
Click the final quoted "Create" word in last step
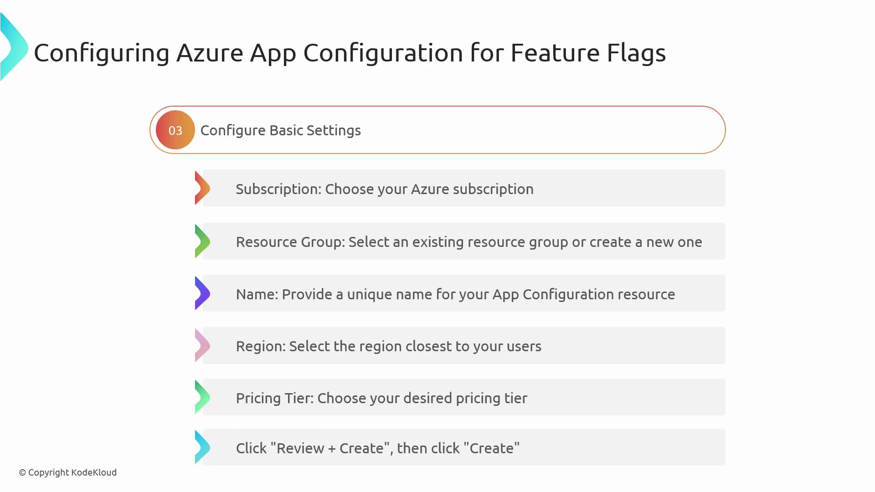(x=491, y=448)
